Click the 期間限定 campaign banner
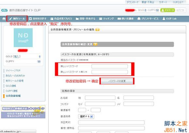189x133 pixels. point(23,112)
